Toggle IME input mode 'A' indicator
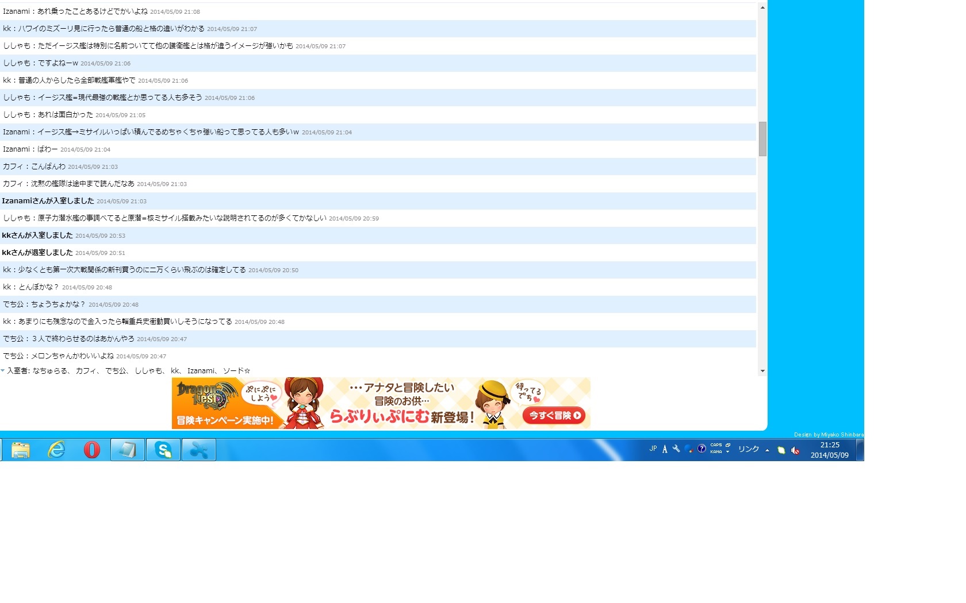Screen dimensions: 966x603 665,449
